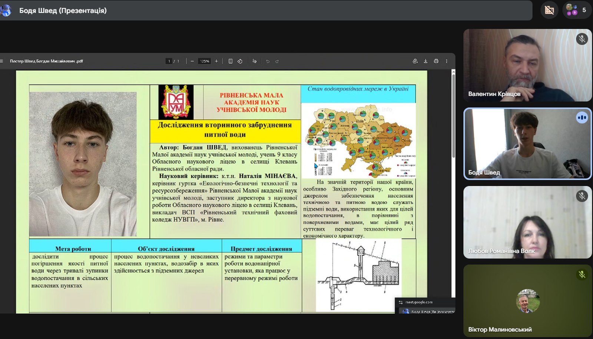This screenshot has width=593, height=339.
Task: Click the fit to page icon
Action: point(231,61)
